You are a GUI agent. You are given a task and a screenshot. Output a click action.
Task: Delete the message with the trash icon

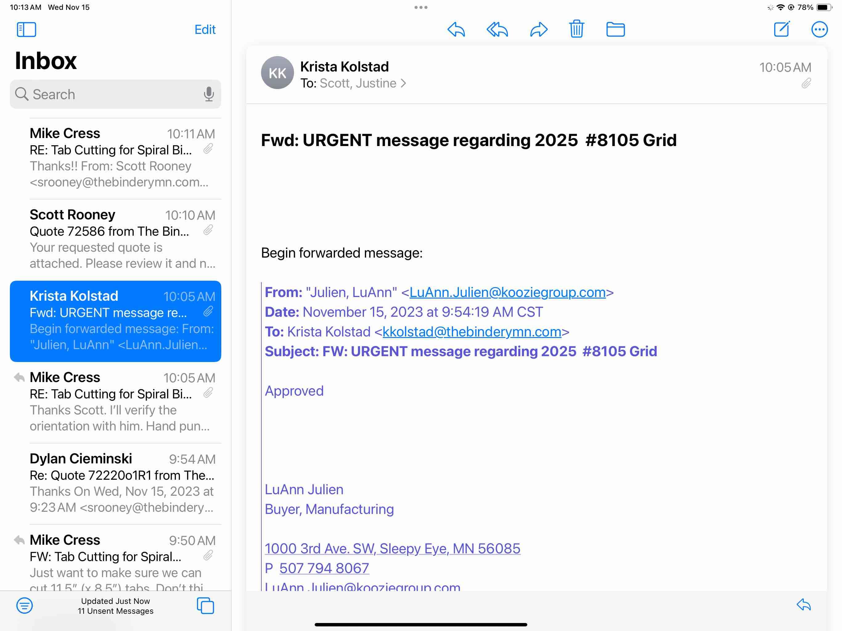click(576, 29)
